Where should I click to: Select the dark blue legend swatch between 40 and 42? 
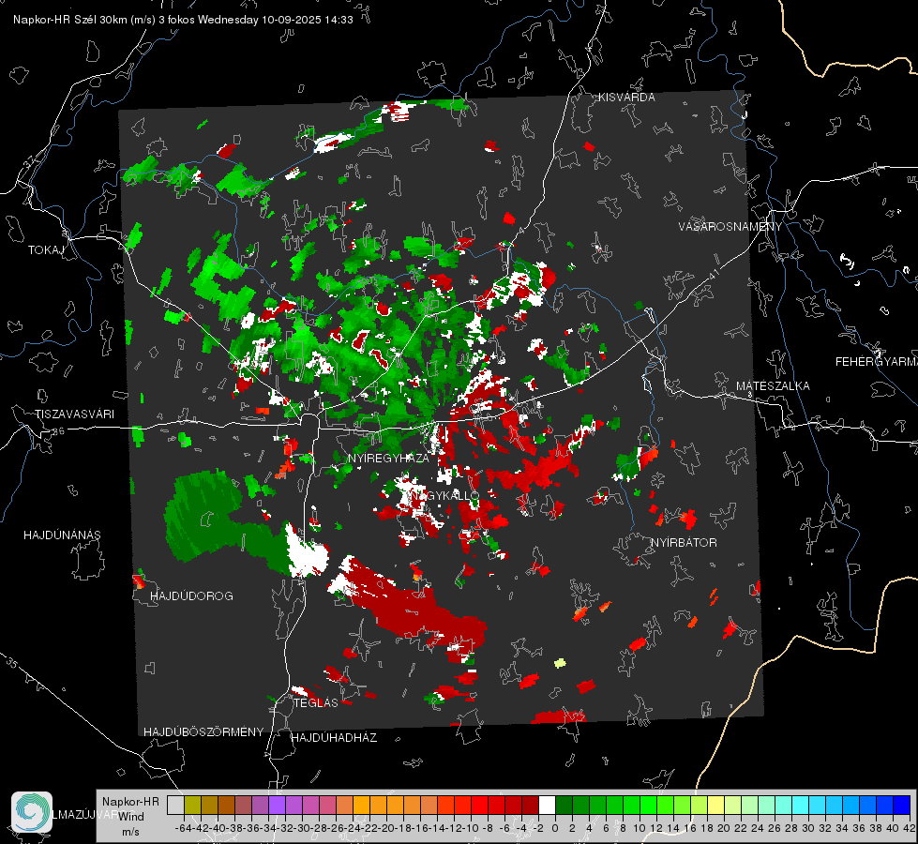902,805
